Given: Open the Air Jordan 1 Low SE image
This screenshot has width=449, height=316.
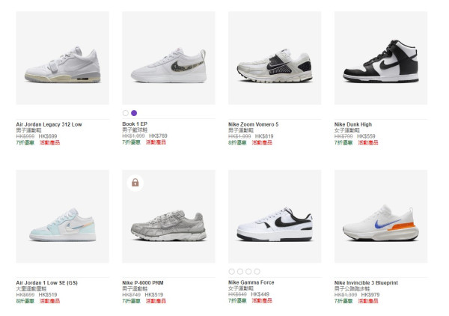Looking at the screenshot, I should tap(62, 216).
